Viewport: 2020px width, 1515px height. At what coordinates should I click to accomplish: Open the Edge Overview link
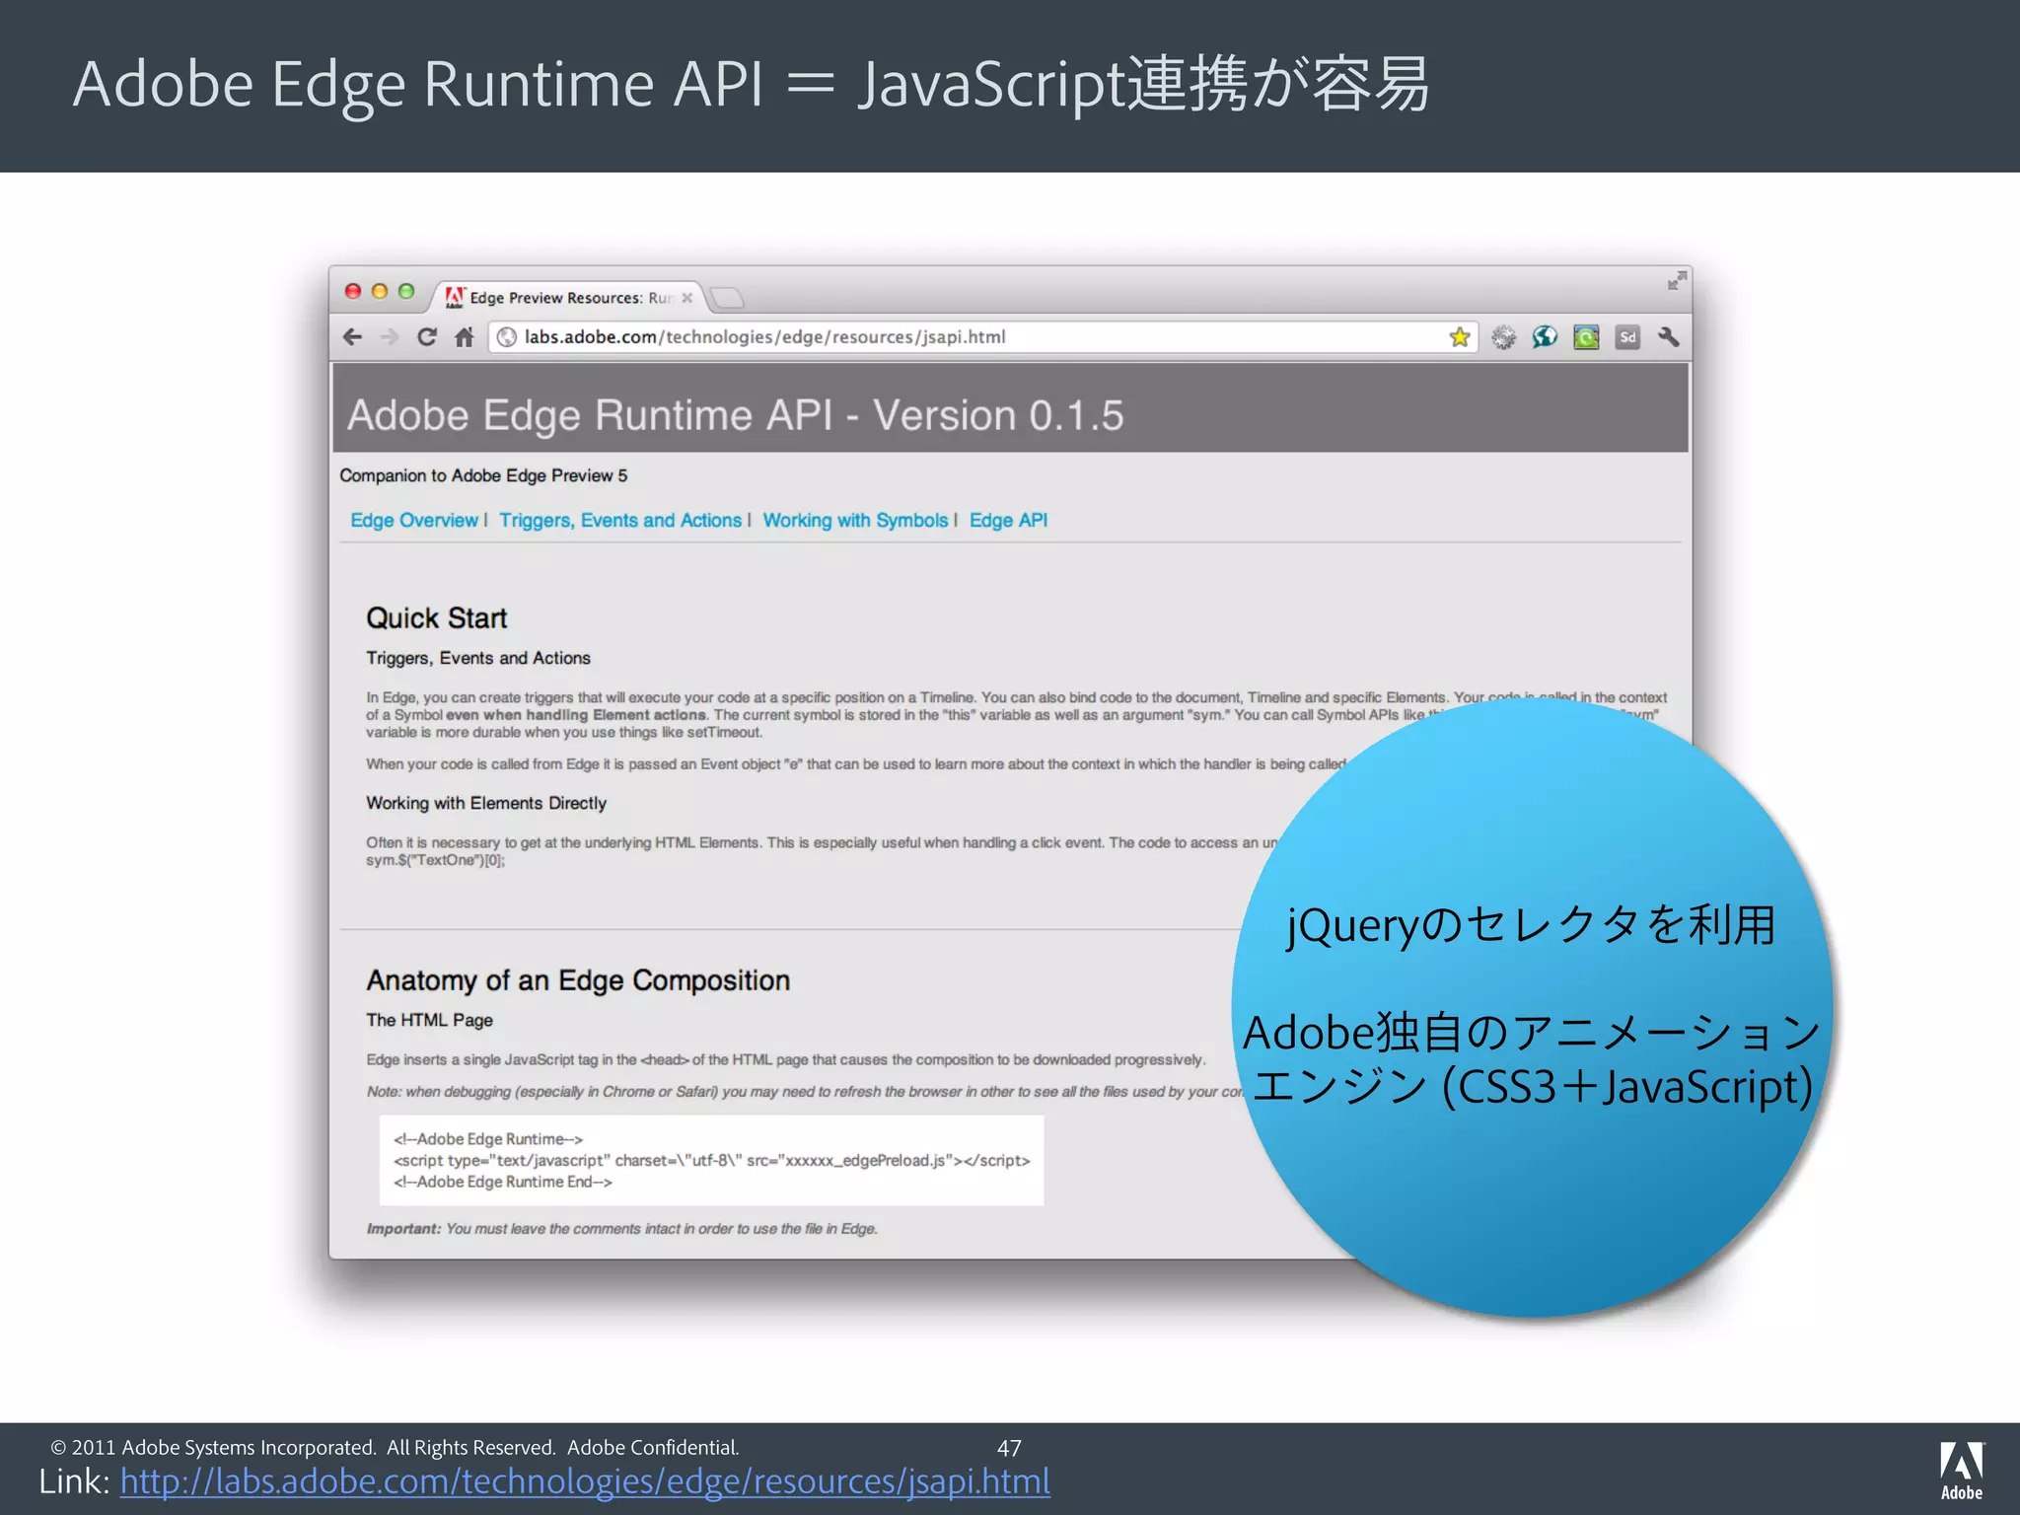click(x=414, y=520)
